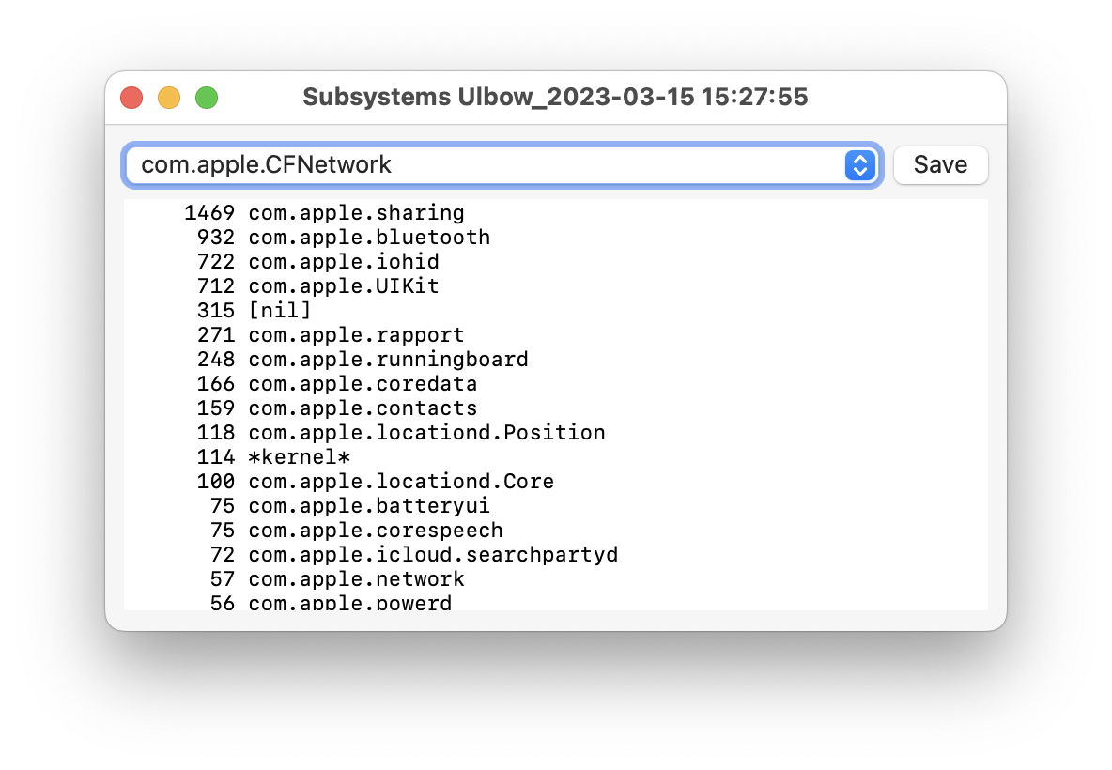
Task: Click the window title Subsystems Ulbow text
Action: point(555,98)
